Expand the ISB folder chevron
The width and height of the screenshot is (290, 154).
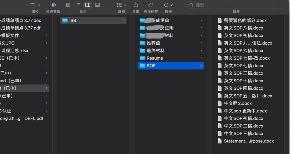coord(123,20)
